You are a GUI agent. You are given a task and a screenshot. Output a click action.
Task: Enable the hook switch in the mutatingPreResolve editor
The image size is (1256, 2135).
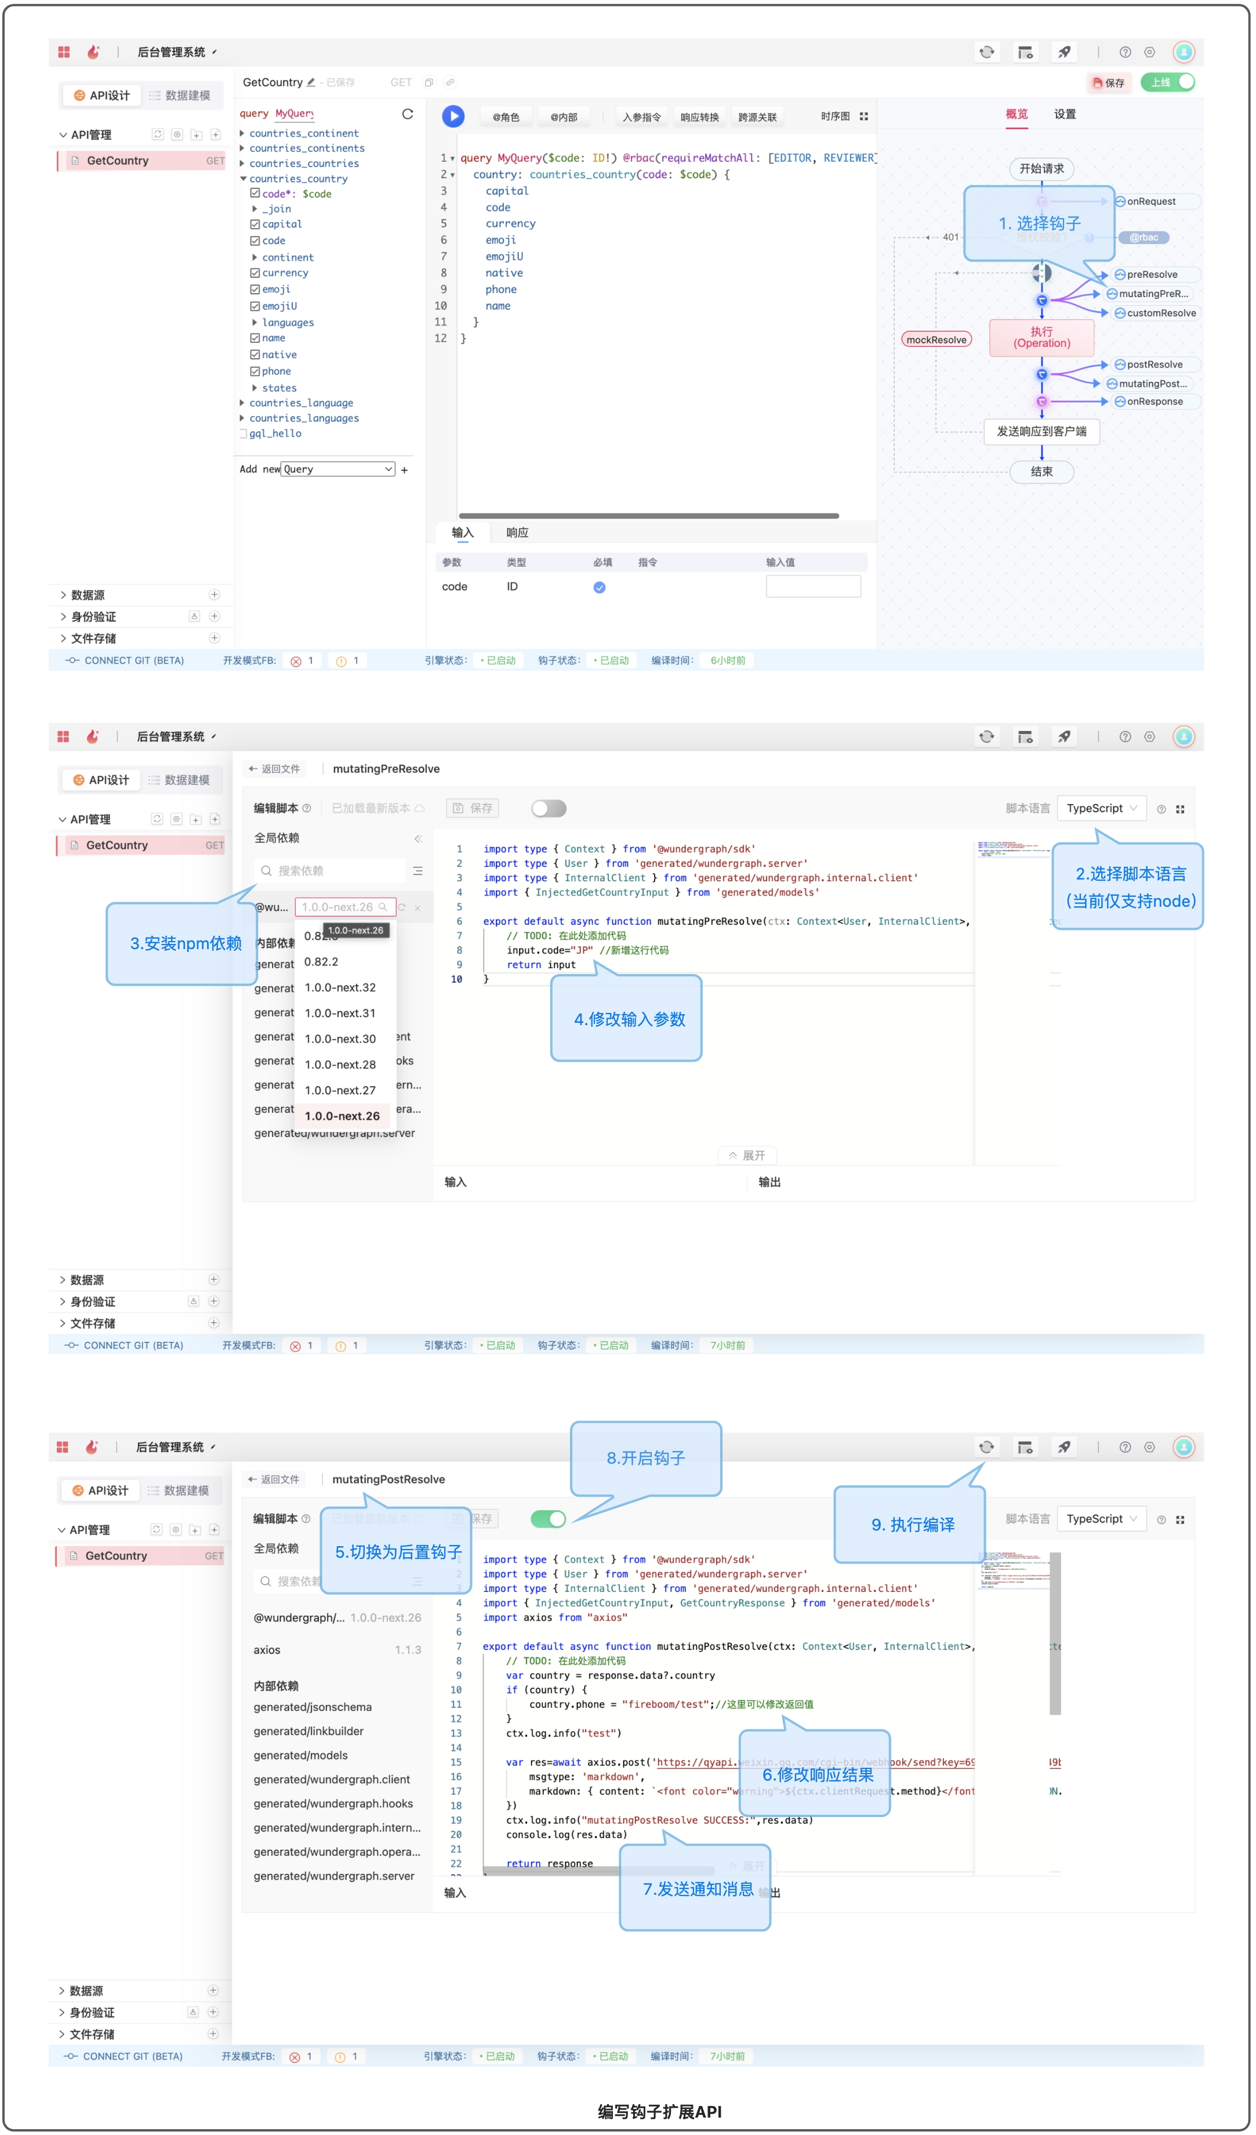coord(548,809)
